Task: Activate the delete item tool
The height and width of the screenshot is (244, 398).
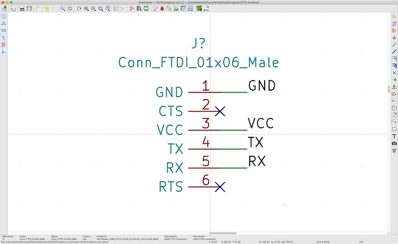Action: click(394, 150)
